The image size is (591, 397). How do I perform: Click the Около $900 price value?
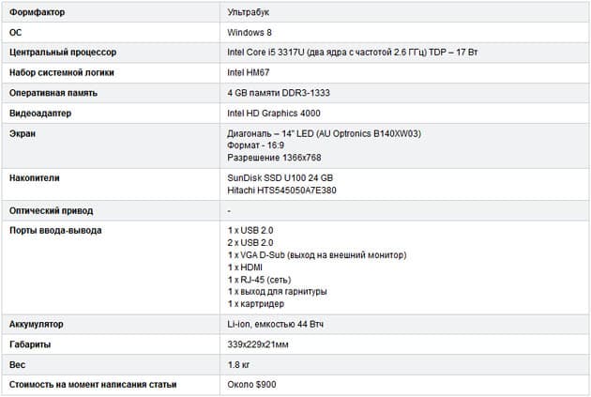click(x=251, y=385)
